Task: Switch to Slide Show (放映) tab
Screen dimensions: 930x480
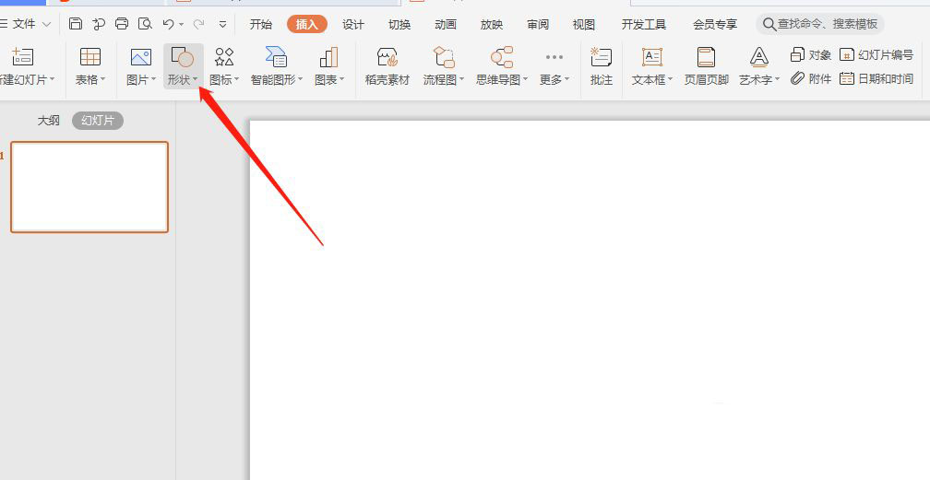Action: pos(492,24)
